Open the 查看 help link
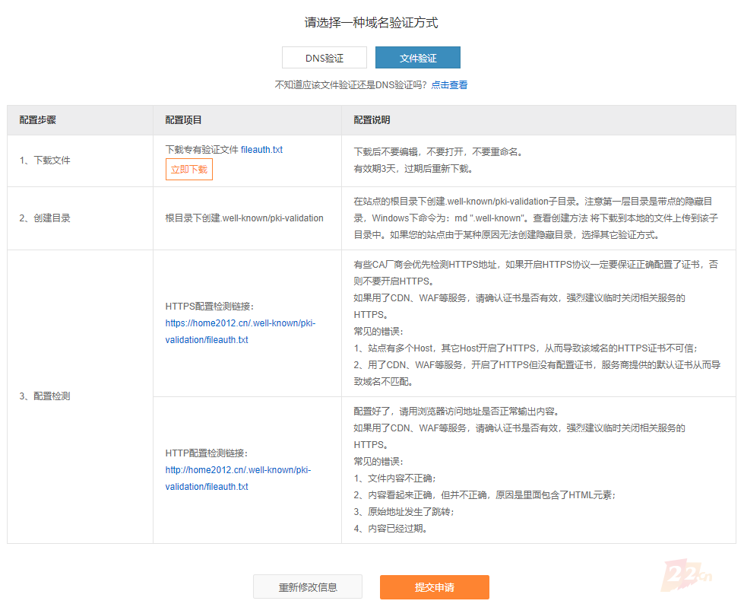This screenshot has height=604, width=744. [x=458, y=85]
